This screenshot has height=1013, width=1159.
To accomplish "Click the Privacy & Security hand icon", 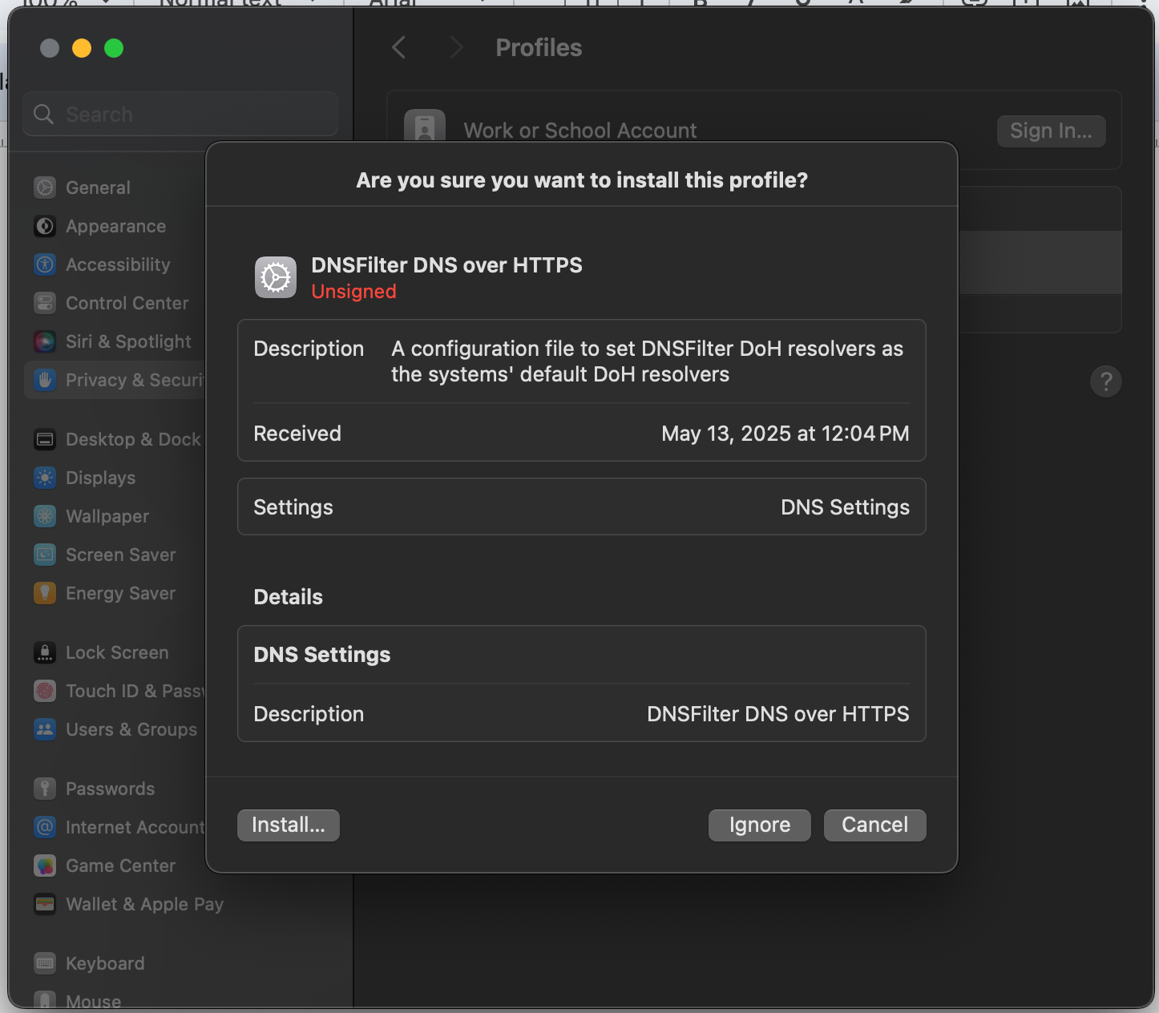I will (45, 380).
